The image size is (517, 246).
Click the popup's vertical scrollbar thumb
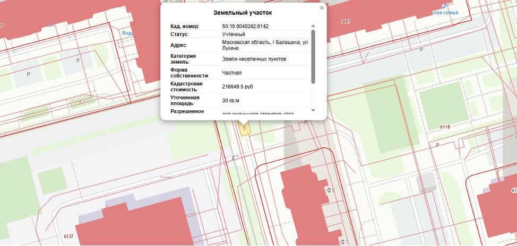pyautogui.click(x=313, y=56)
